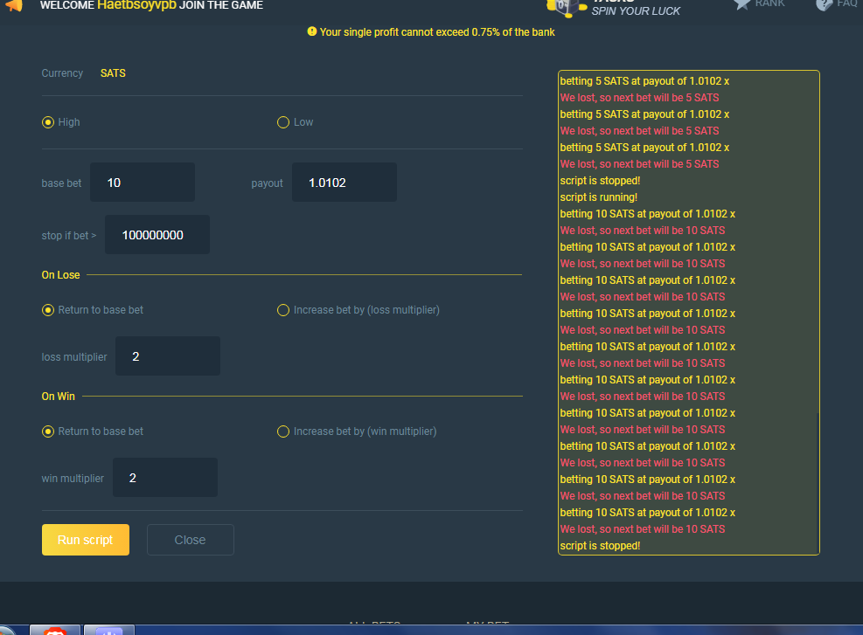The image size is (863, 635).
Task: Click the megaphone announcement icon
Action: pos(13,6)
